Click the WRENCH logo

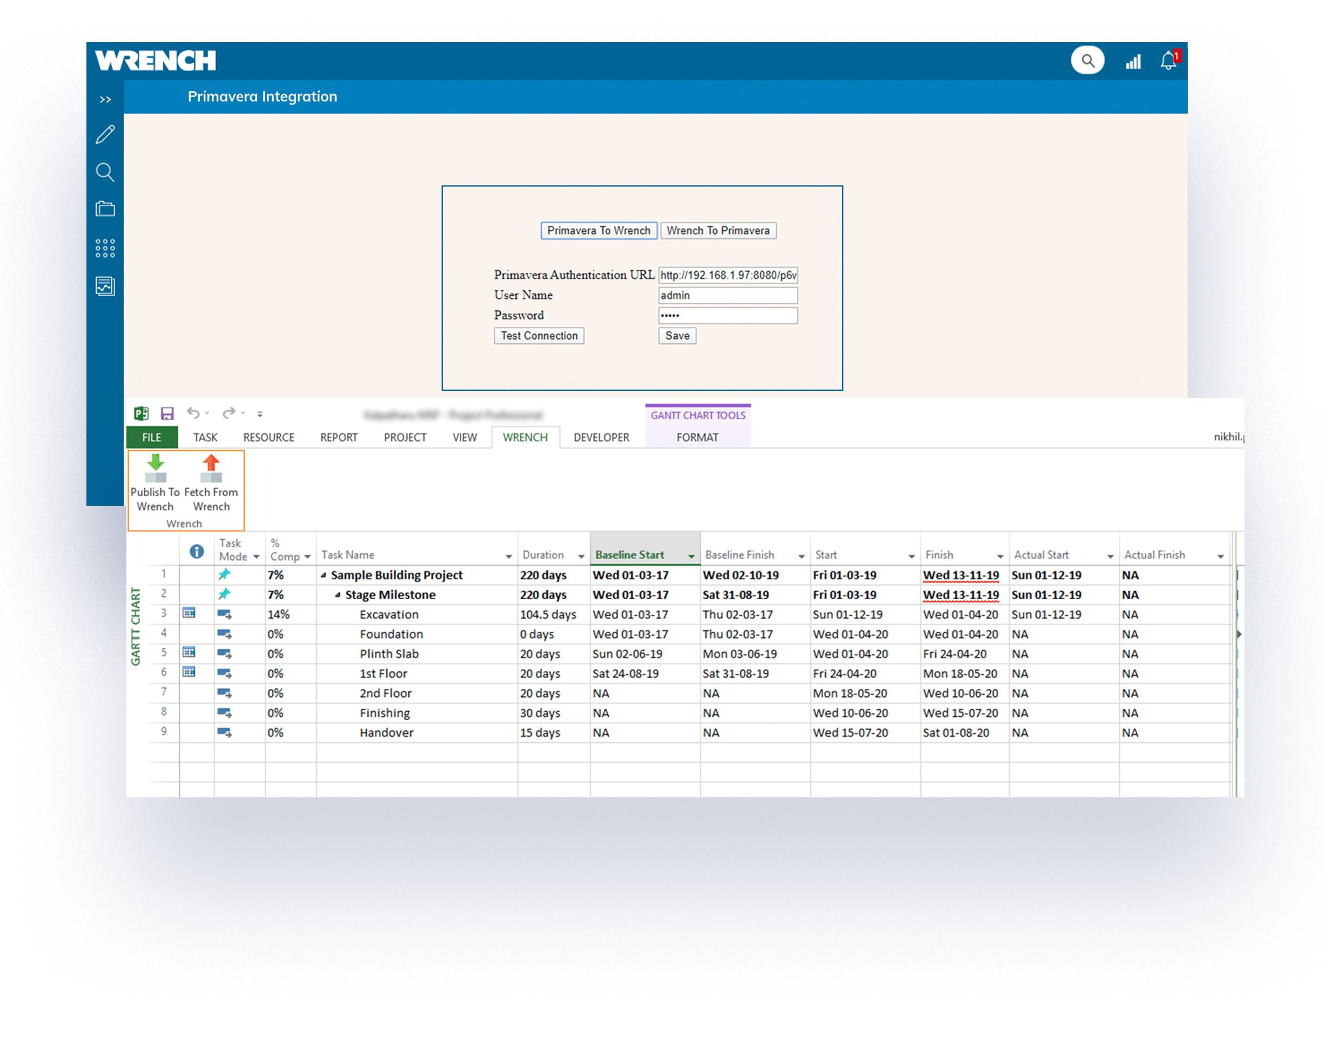(156, 61)
